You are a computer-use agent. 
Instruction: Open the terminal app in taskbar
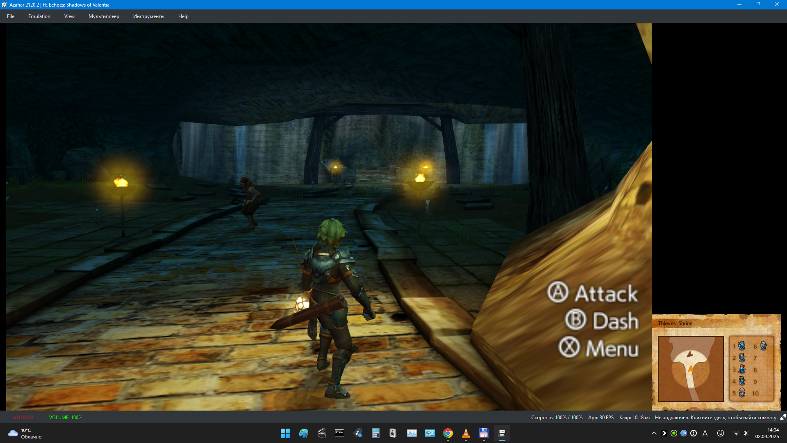(x=339, y=433)
